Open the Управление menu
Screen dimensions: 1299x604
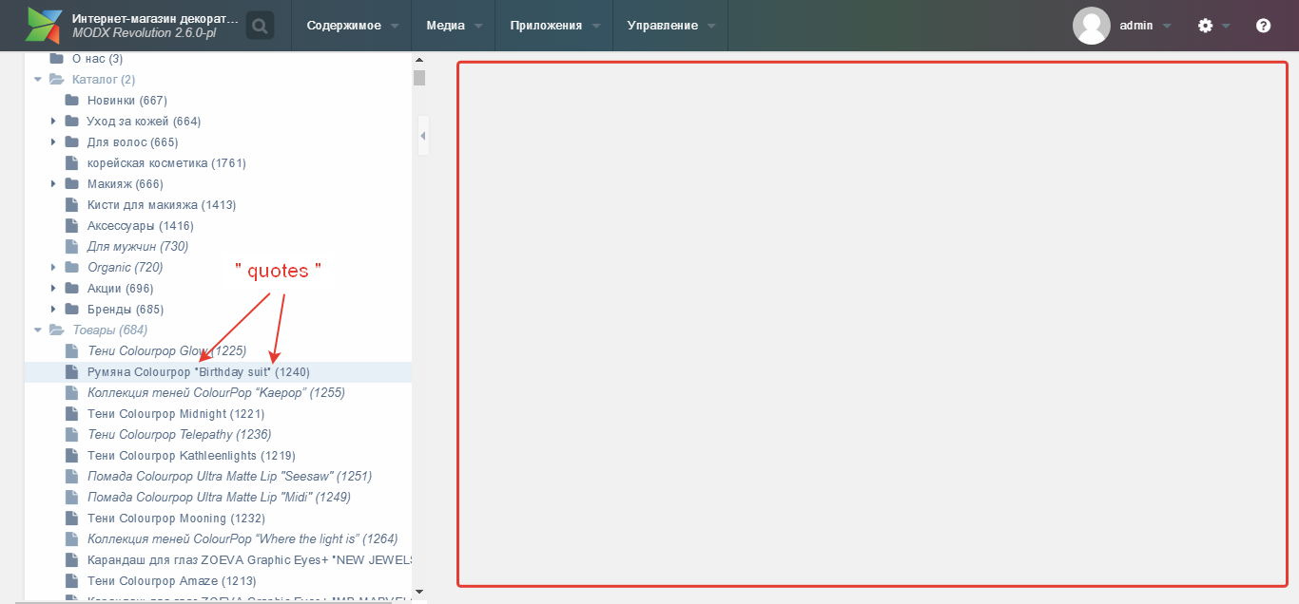pyautogui.click(x=671, y=26)
